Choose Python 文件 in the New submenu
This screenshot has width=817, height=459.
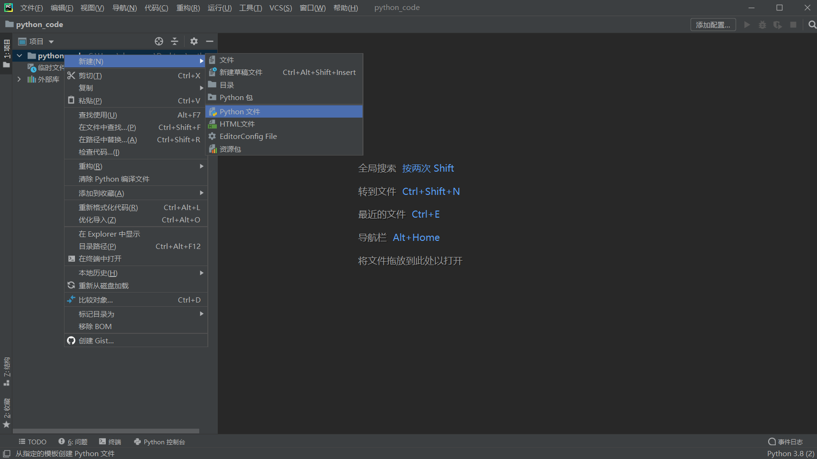pos(284,111)
